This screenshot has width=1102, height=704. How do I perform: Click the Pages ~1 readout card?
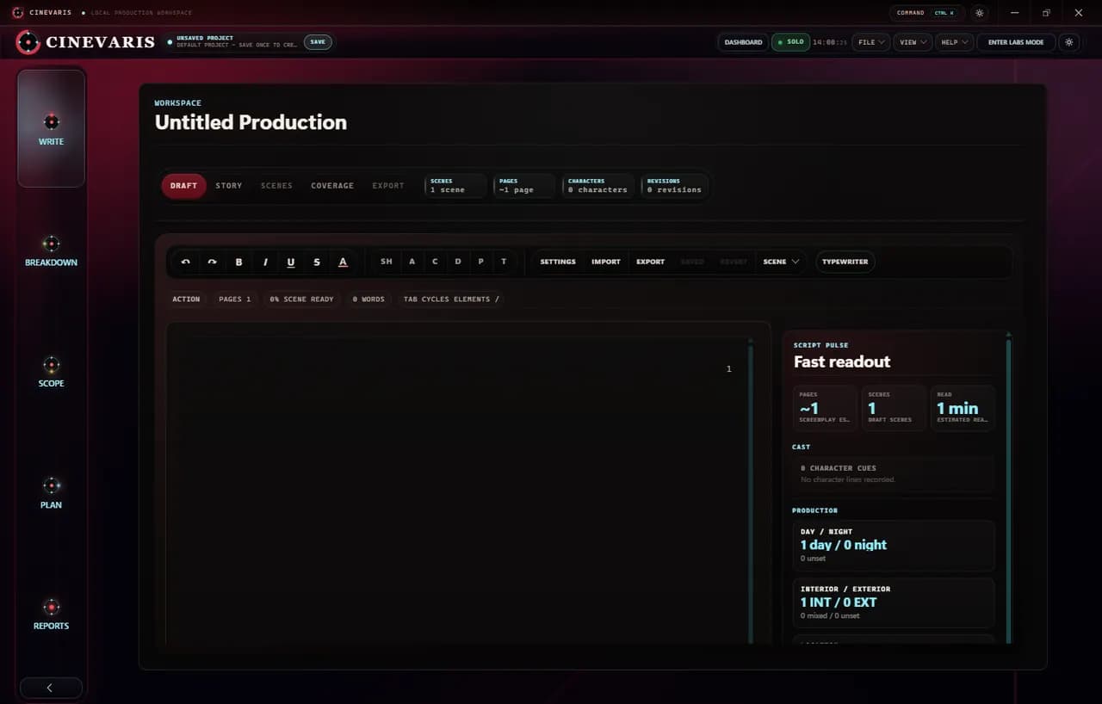[x=825, y=407]
